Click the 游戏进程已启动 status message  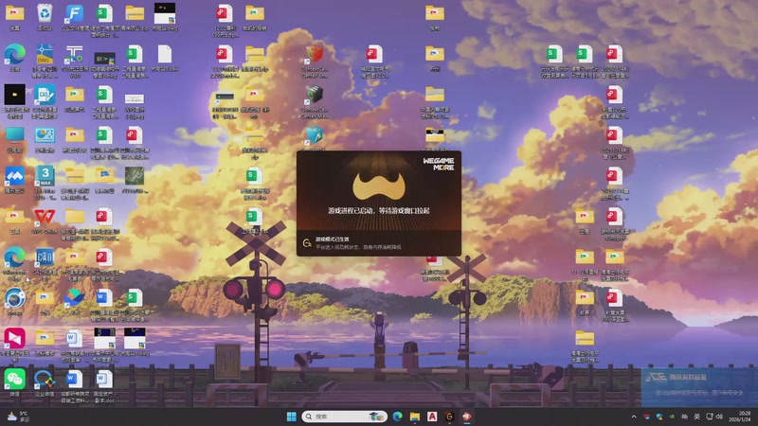click(x=378, y=210)
